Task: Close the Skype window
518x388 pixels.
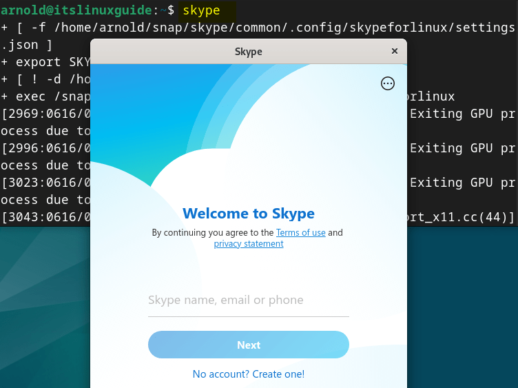Action: click(395, 51)
